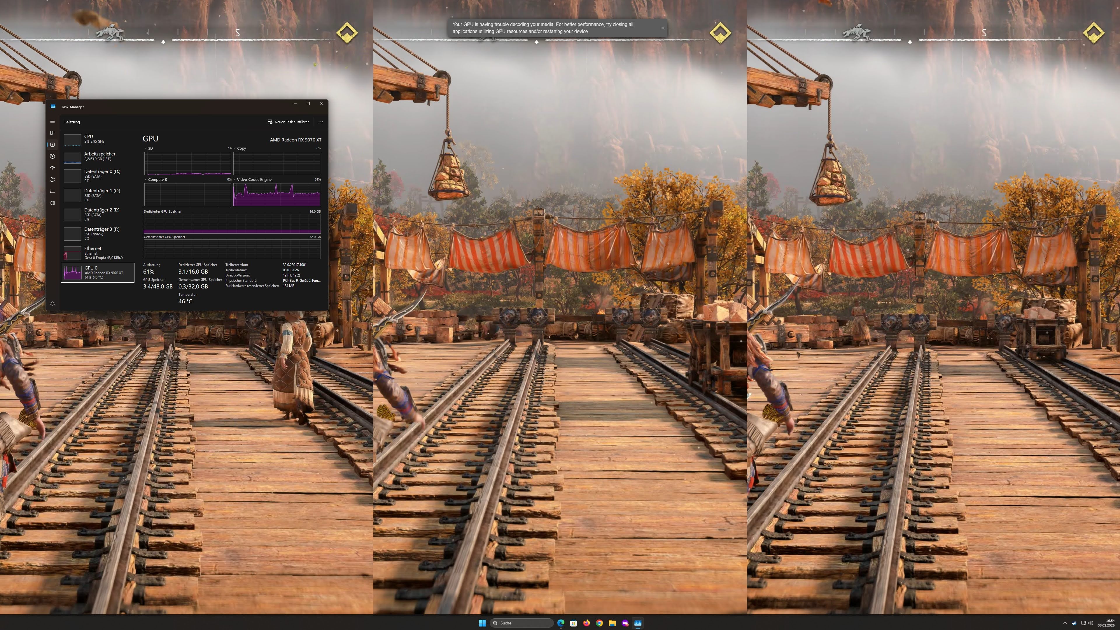
Task: Open the App history page icon
Action: (52, 156)
